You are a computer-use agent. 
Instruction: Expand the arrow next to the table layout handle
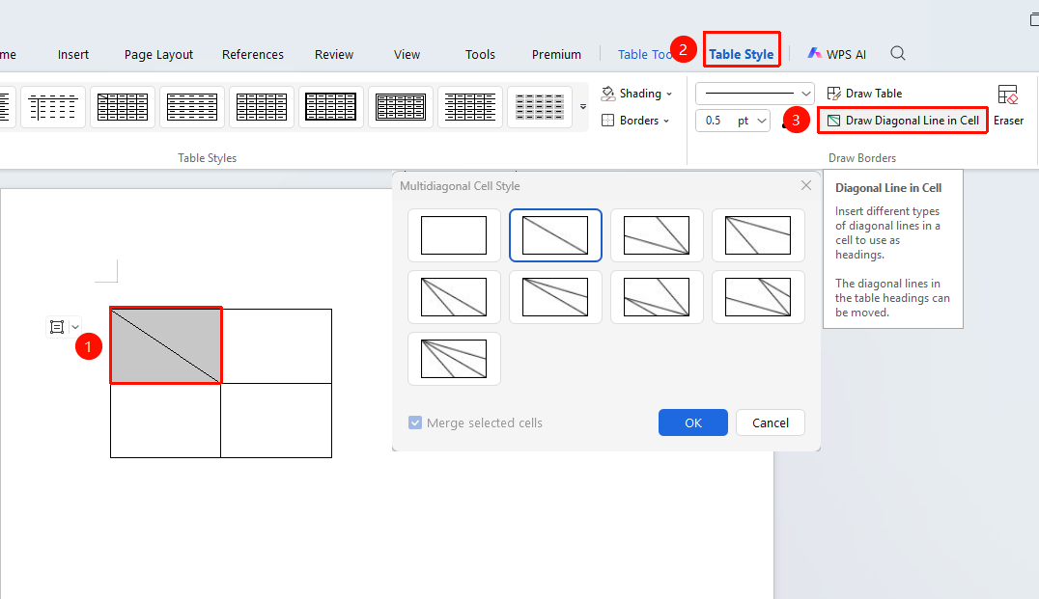pyautogui.click(x=75, y=327)
